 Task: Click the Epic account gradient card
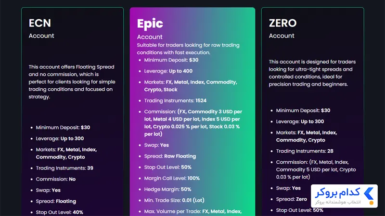coord(192,112)
